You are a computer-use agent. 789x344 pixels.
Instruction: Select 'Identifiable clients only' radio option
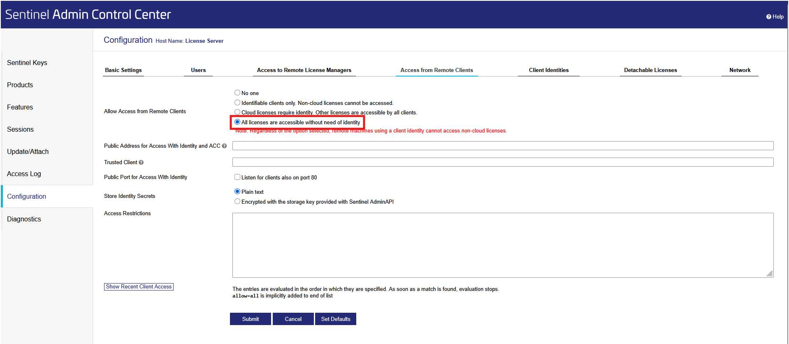pyautogui.click(x=237, y=103)
